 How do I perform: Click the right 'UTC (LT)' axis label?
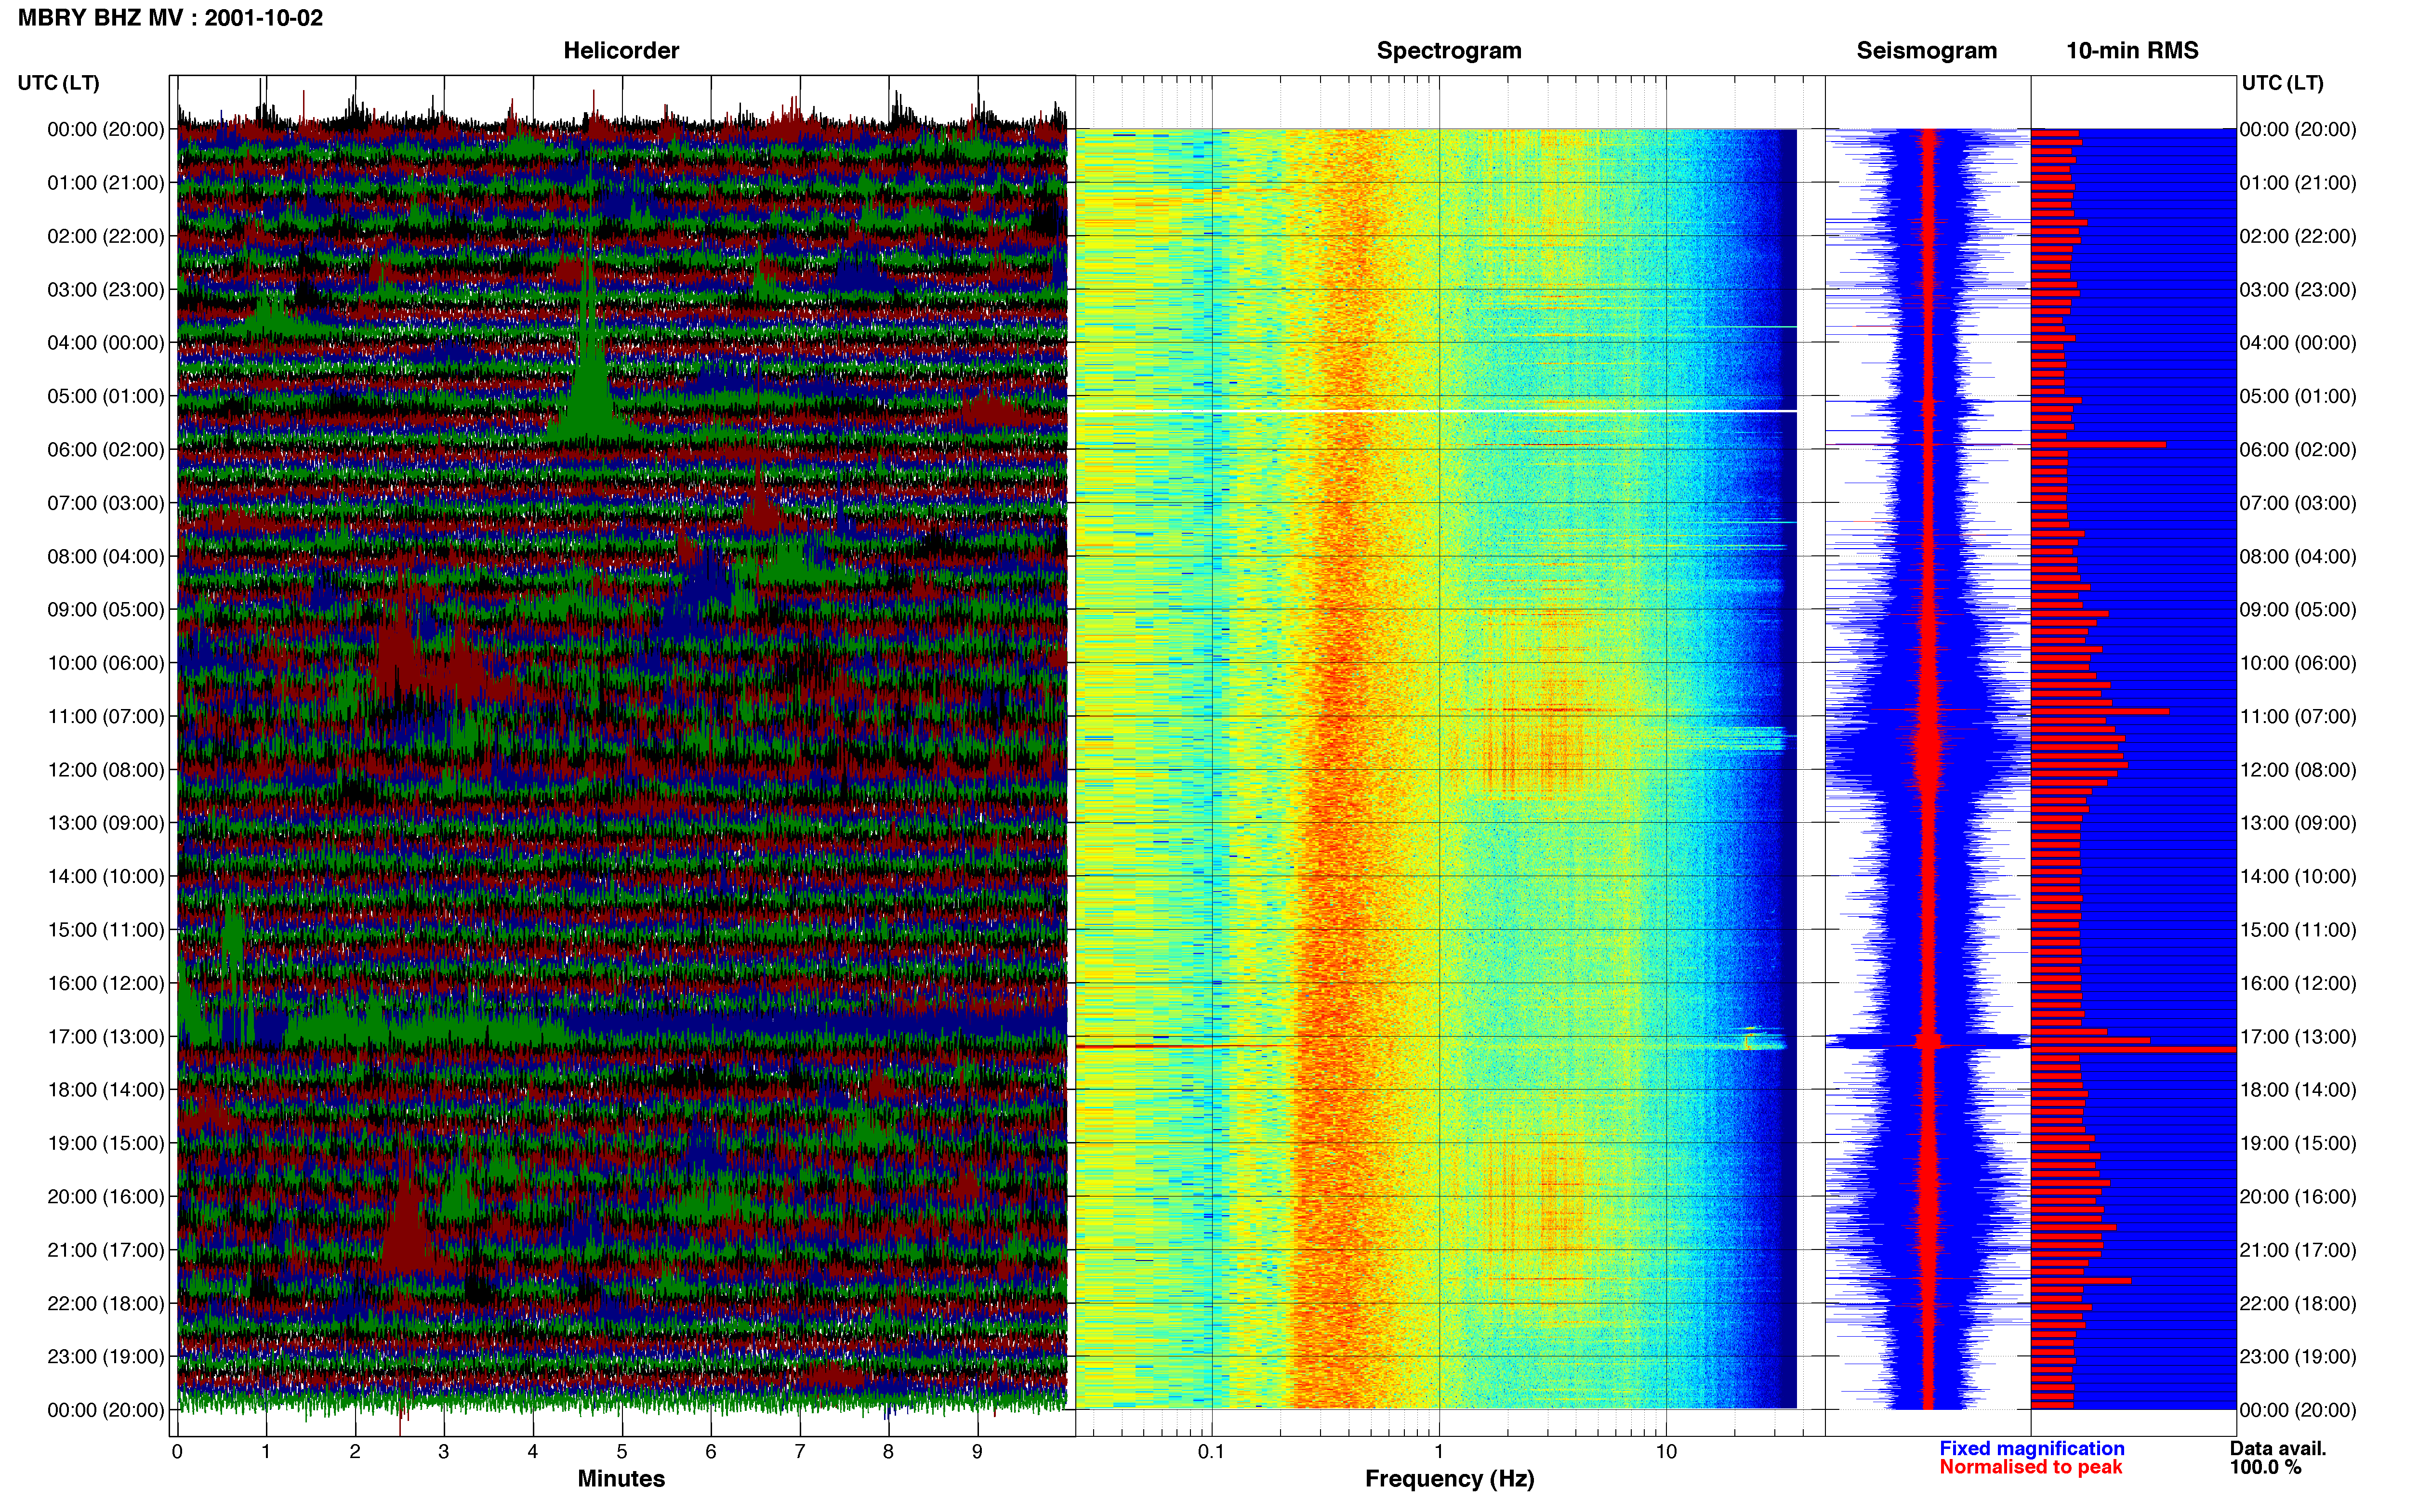pyautogui.click(x=2282, y=83)
